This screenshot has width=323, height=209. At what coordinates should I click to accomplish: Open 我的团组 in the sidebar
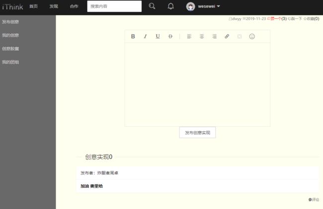click(x=10, y=62)
